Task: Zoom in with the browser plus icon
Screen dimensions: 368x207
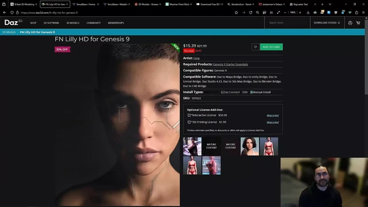Action: [x=300, y=13]
